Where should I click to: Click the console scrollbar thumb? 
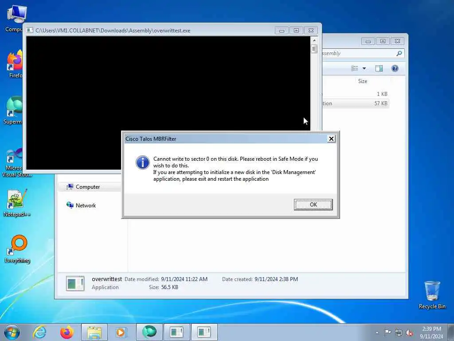tap(314, 49)
